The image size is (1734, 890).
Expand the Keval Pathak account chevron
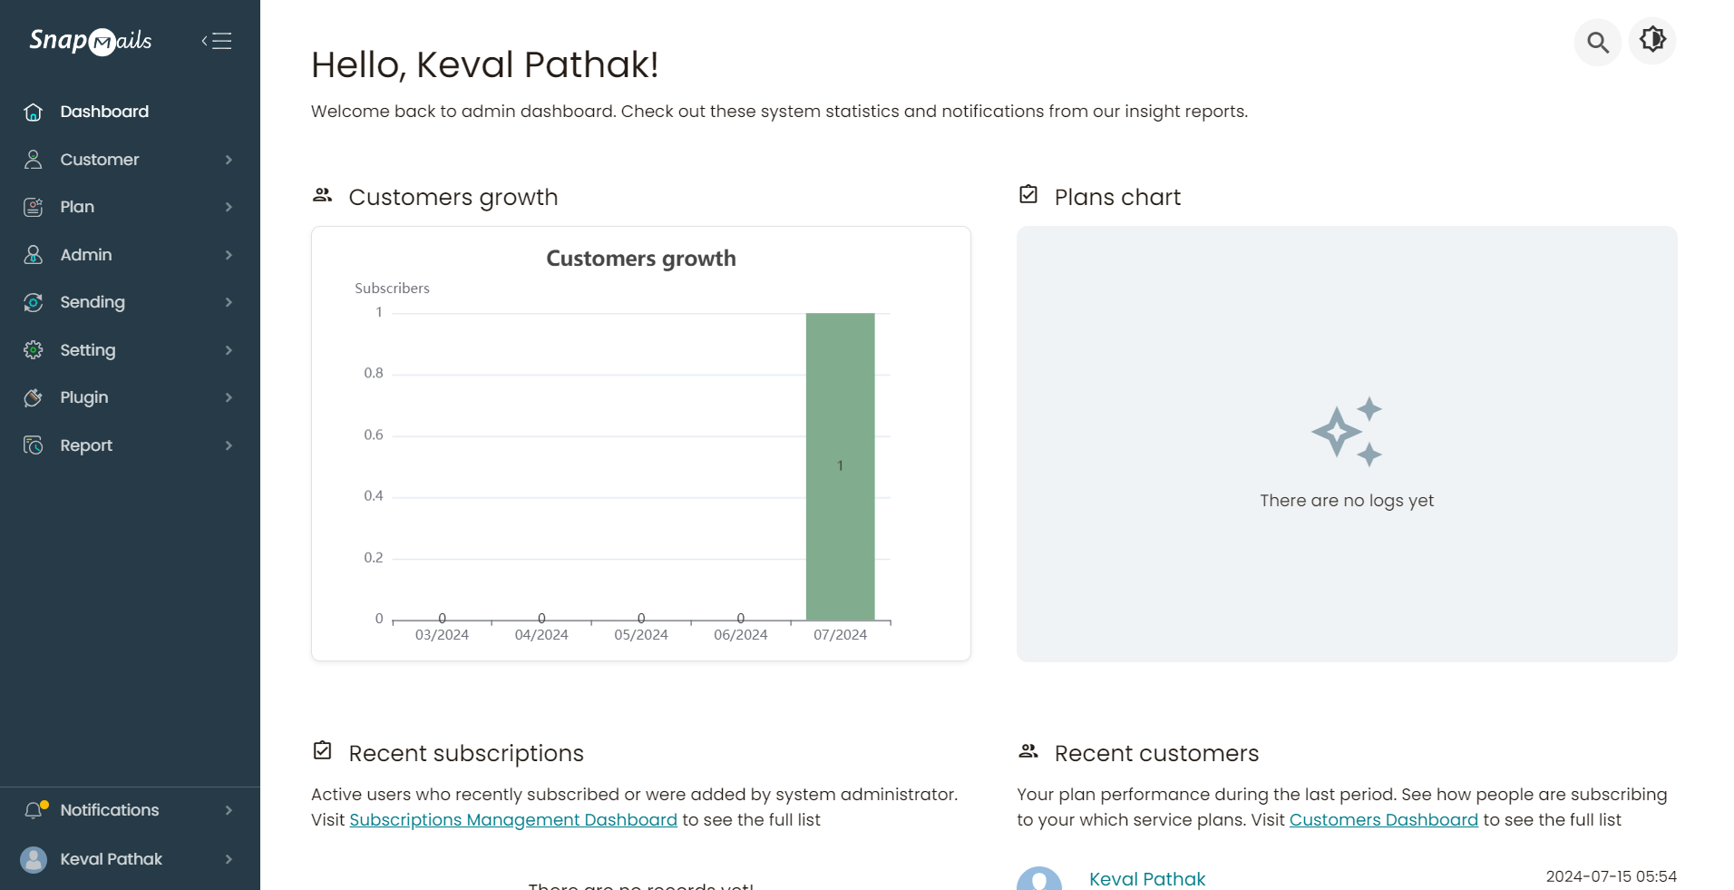tap(229, 859)
